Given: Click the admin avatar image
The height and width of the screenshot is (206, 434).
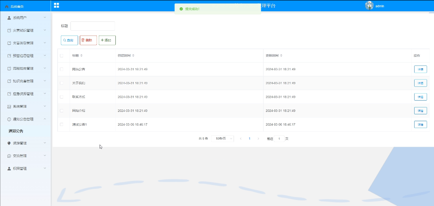Looking at the screenshot, I should (x=369, y=6).
